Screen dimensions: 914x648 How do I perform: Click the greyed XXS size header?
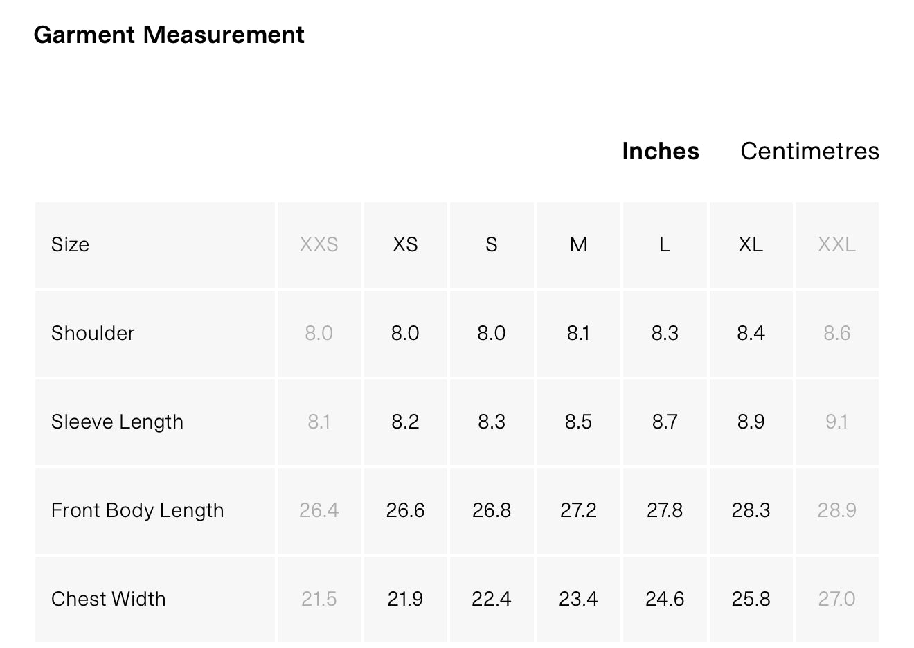[x=319, y=244]
